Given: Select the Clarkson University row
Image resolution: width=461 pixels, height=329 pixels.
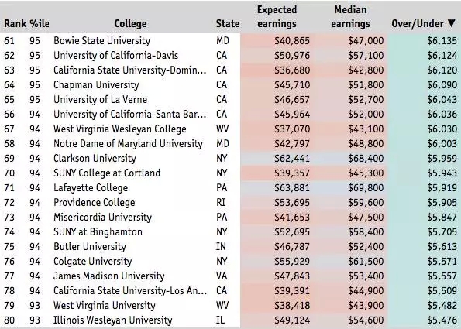Looking at the screenshot, I should (x=231, y=158).
